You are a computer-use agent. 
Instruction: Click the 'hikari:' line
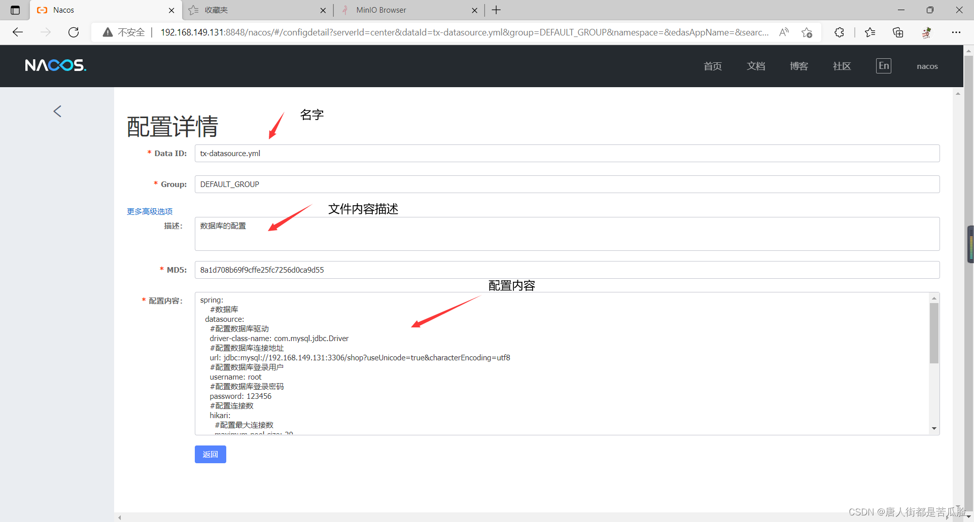point(220,416)
